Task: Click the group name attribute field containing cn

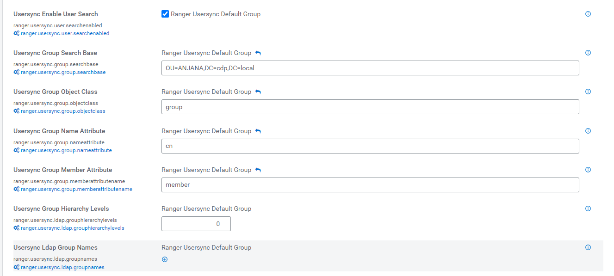Action: click(370, 146)
